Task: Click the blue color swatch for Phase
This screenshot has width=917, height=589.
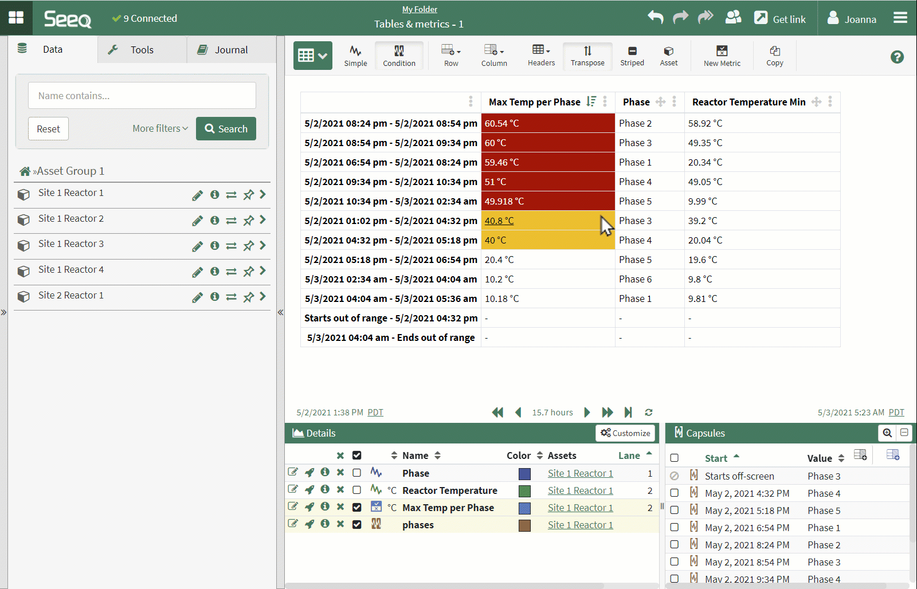Action: pos(524,474)
